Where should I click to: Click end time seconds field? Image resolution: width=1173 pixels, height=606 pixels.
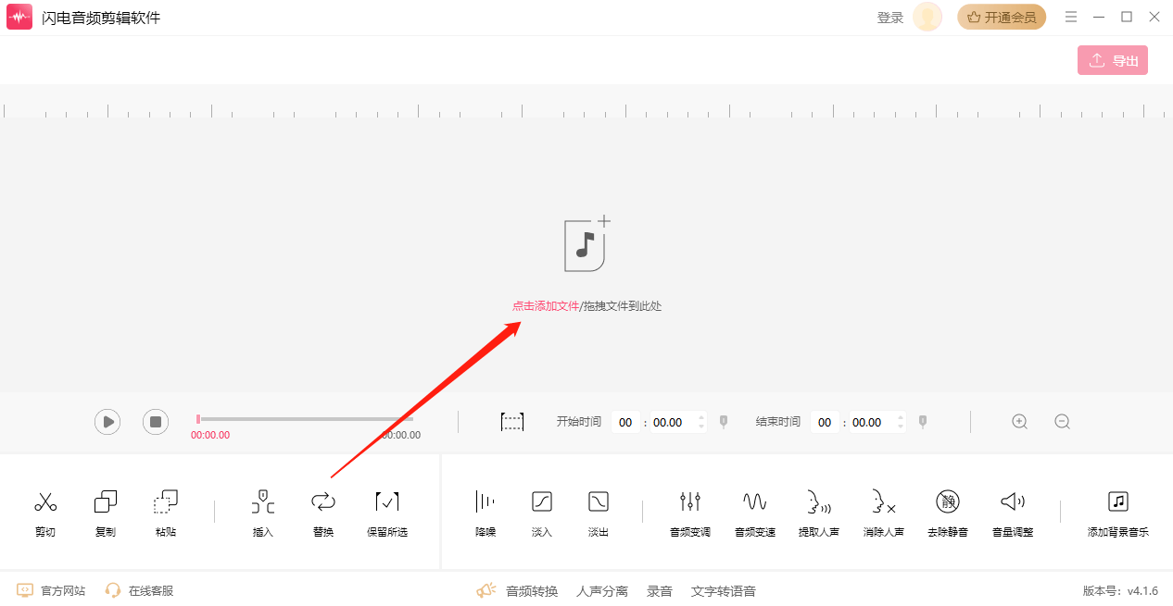click(873, 423)
